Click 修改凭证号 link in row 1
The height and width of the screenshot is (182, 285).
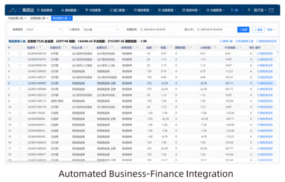(265, 54)
